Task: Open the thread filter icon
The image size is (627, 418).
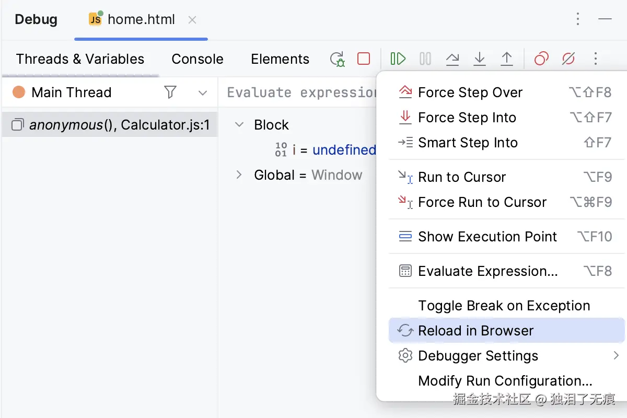Action: pyautogui.click(x=170, y=92)
